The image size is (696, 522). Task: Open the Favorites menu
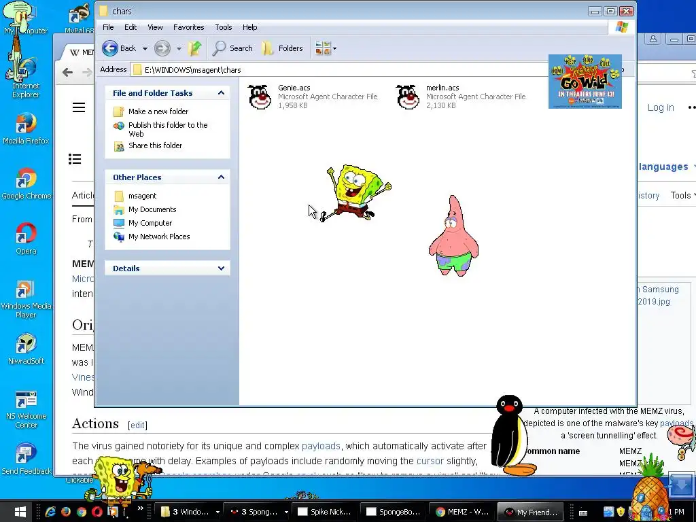(x=189, y=27)
